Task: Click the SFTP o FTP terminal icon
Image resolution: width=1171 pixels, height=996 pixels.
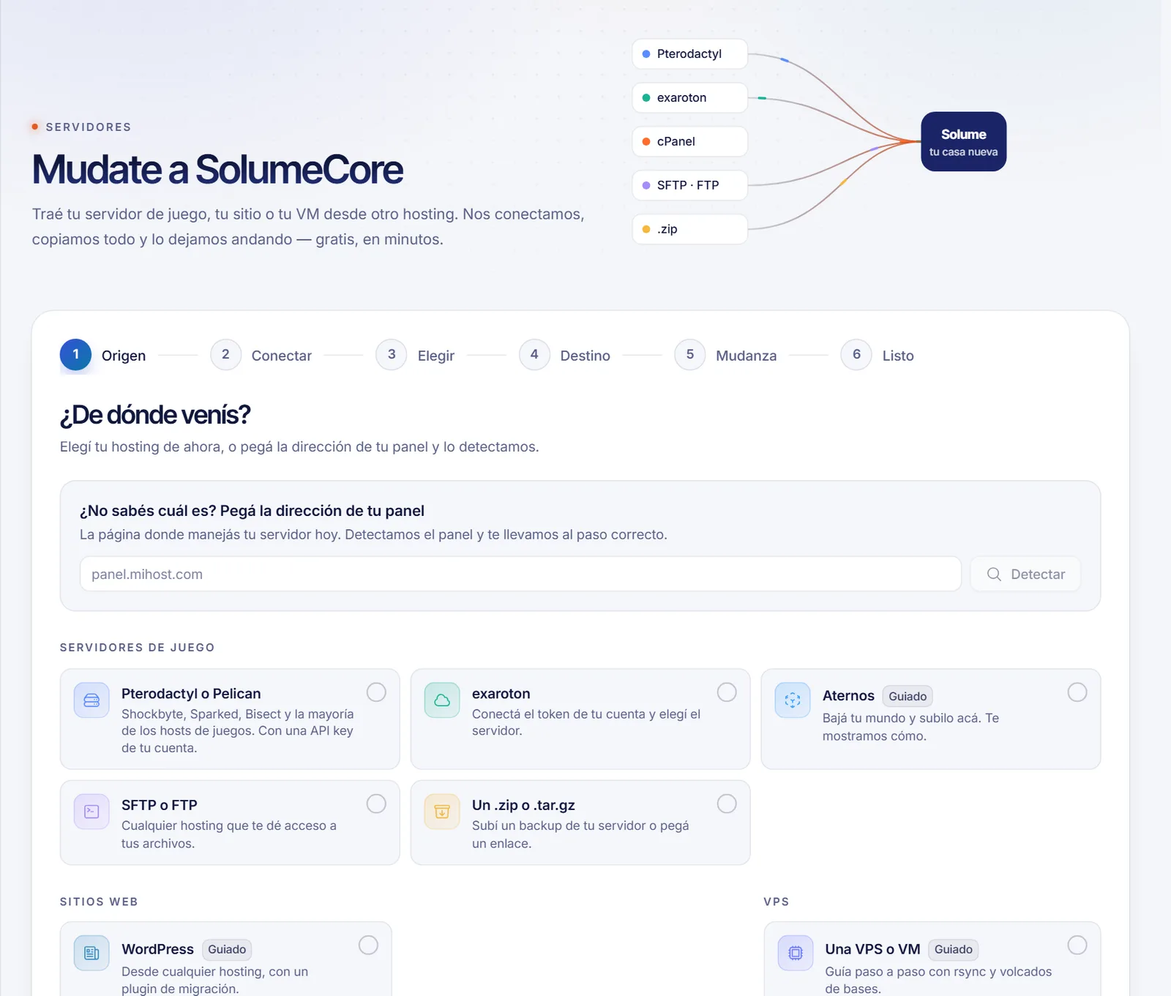Action: [x=91, y=812]
